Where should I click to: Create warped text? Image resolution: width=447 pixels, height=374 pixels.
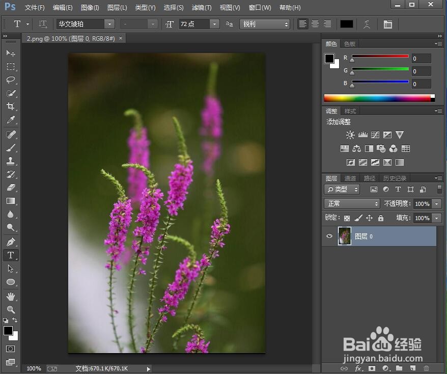pyautogui.click(x=367, y=24)
